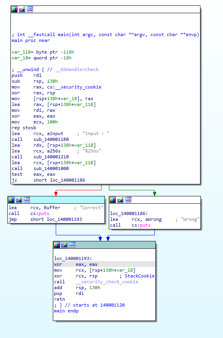Click the starts at 140001120 comment
The height and width of the screenshot is (338, 223).
point(89,305)
